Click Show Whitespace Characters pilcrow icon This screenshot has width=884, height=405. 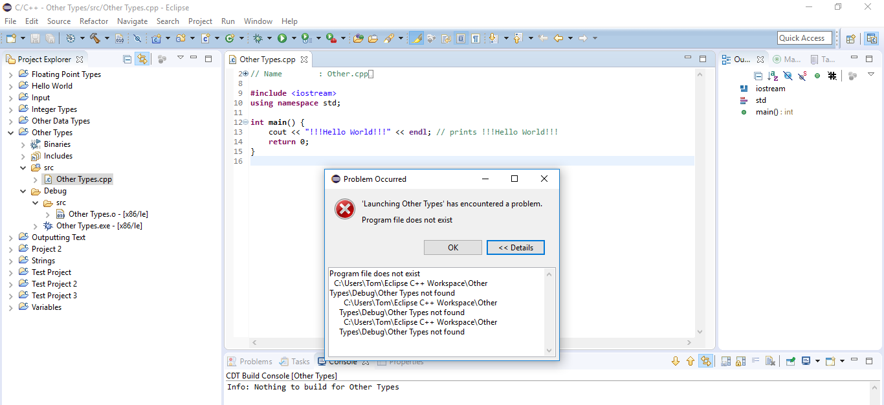(476, 38)
